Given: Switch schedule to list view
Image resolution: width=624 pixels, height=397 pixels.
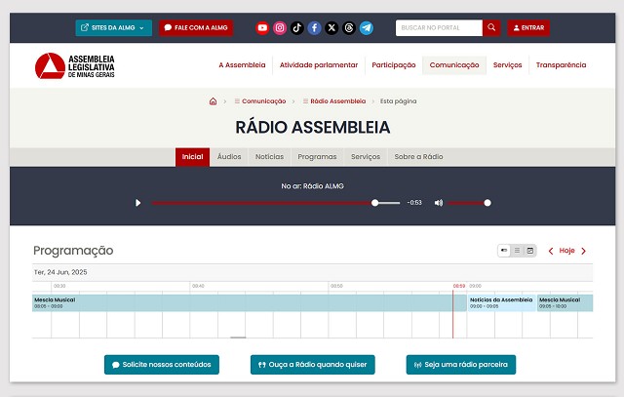Looking at the screenshot, I should pyautogui.click(x=517, y=251).
